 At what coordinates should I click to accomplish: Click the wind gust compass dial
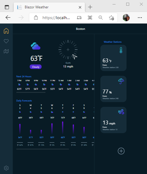coord(68,50)
